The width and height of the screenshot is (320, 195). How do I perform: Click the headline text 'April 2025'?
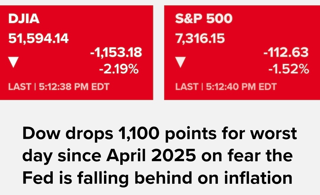click(x=151, y=155)
